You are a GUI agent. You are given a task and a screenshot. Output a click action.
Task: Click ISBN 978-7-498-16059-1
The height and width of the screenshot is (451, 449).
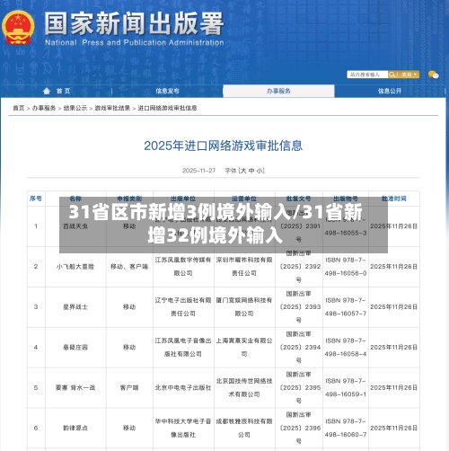pyautogui.click(x=346, y=388)
